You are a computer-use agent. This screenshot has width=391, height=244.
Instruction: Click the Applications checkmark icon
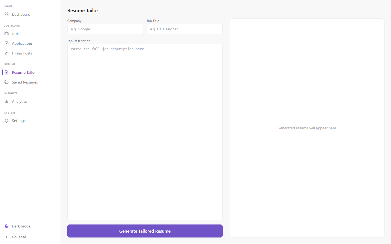pos(7,43)
